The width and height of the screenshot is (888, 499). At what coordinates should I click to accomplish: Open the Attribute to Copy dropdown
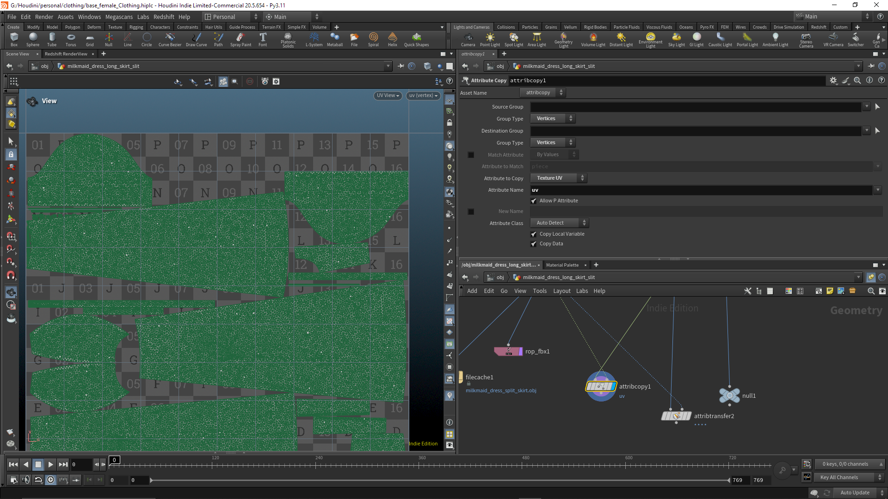click(559, 178)
